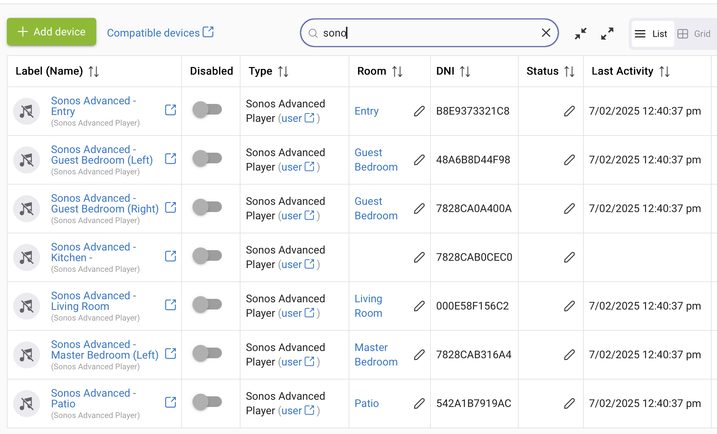Sort devices by Last Activity
The width and height of the screenshot is (717, 434).
click(664, 71)
